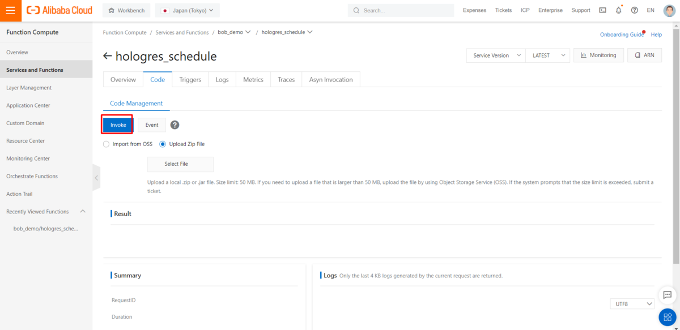
Task: Click in the Search input field
Action: click(401, 10)
